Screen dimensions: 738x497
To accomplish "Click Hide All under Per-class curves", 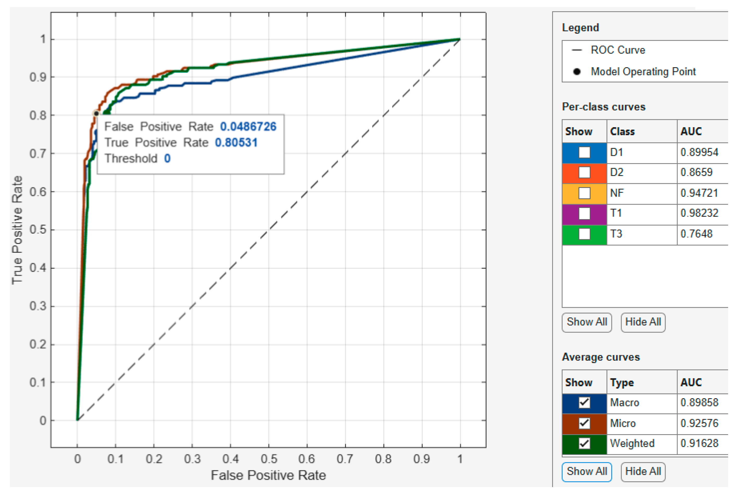I will [x=643, y=322].
